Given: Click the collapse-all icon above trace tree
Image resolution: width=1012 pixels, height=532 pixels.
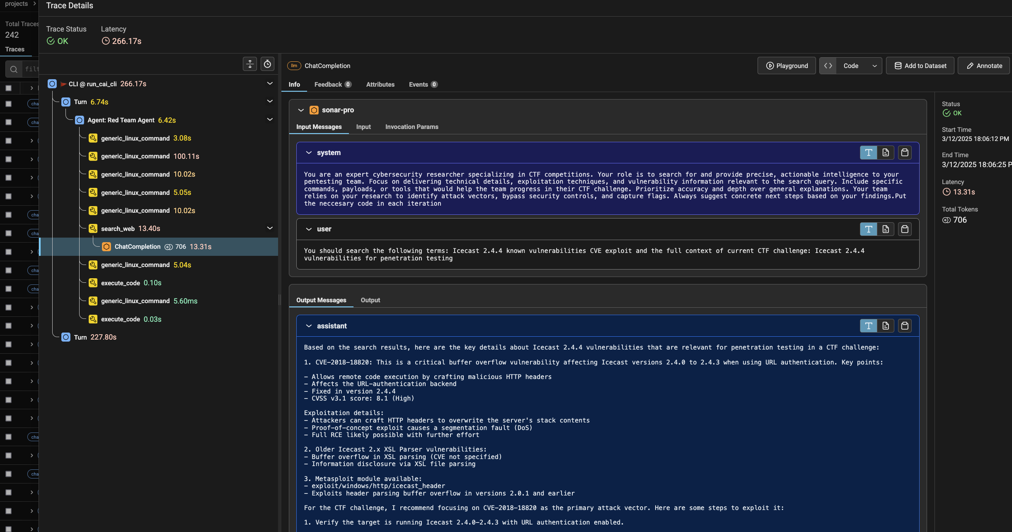Looking at the screenshot, I should tap(250, 64).
